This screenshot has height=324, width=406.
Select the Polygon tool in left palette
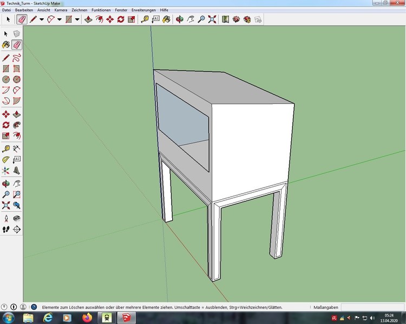click(x=17, y=79)
